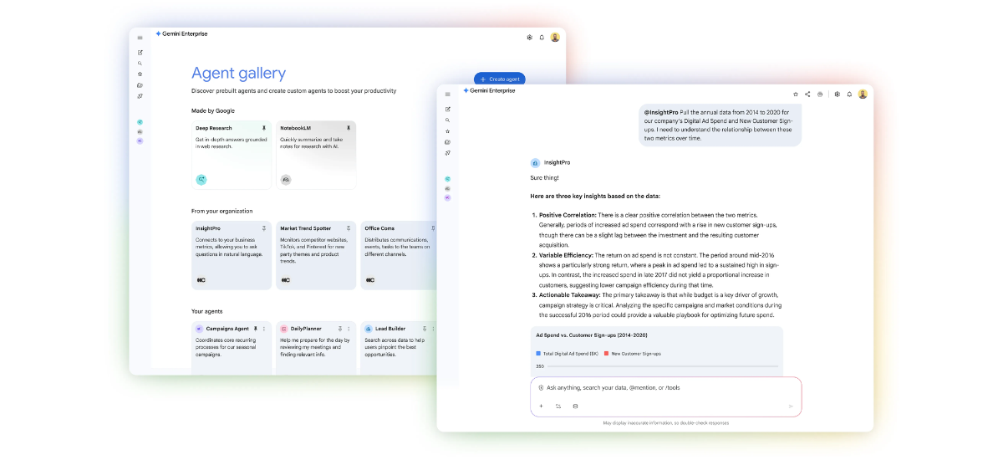
Task: Click profile avatar in Agent gallery window
Action: pos(555,38)
